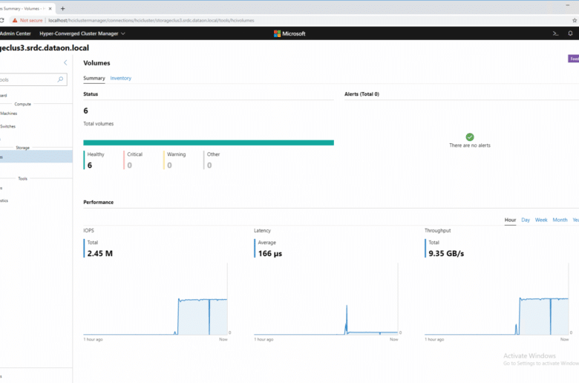Click the green healthy volumes status bar
The width and height of the screenshot is (579, 383).
[x=209, y=143]
